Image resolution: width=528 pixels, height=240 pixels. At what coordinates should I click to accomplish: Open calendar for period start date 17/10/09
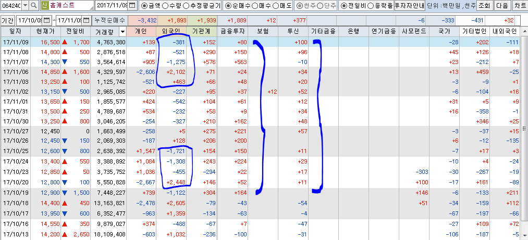(47, 20)
